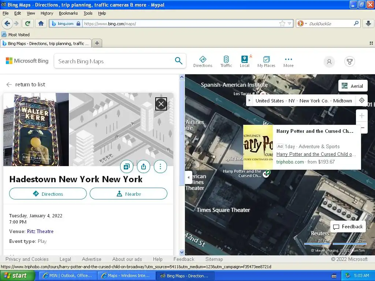The height and width of the screenshot is (281, 375).
Task: Open the Ritz Theatre venue link
Action: [x=40, y=231]
